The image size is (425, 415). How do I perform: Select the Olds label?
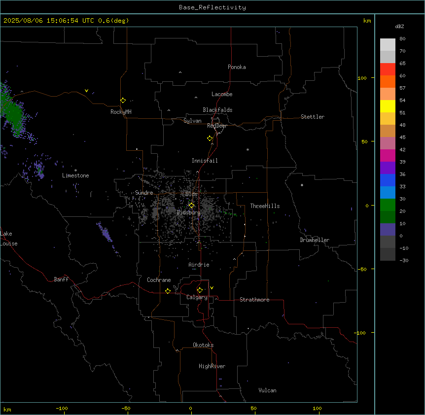click(x=191, y=194)
